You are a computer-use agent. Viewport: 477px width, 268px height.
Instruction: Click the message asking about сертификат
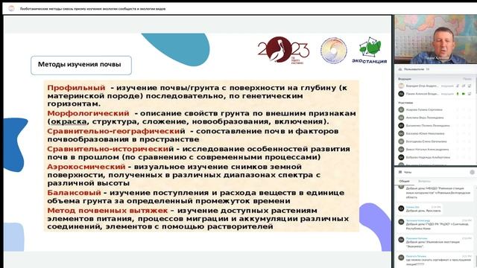[x=435, y=261]
